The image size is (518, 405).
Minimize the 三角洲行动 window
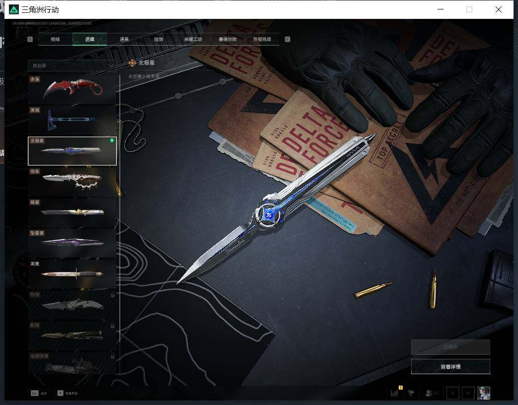[x=440, y=9]
